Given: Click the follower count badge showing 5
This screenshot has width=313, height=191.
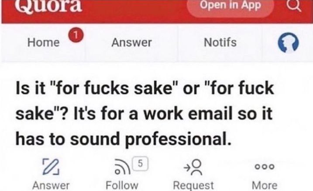Looking at the screenshot, I should coord(139,162).
